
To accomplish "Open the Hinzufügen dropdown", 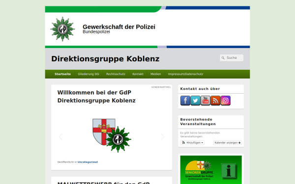I will 192,143.
